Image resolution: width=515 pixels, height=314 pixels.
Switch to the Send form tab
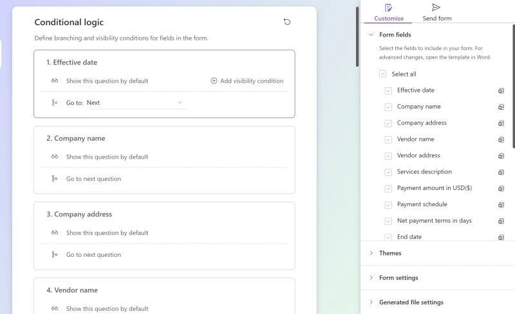[437, 13]
